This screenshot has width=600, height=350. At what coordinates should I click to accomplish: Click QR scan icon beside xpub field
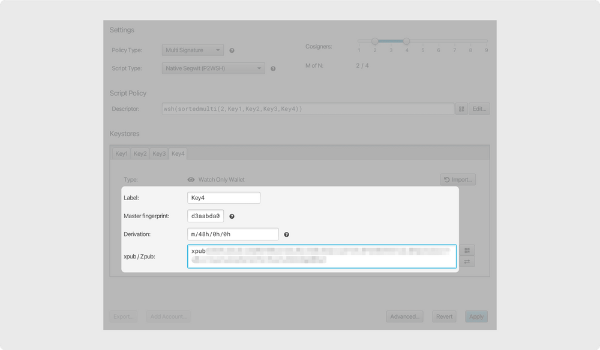click(467, 251)
